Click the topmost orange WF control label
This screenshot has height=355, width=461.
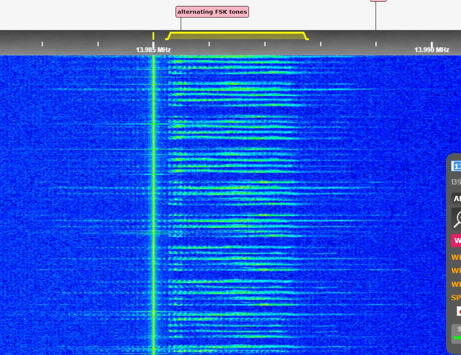click(456, 258)
